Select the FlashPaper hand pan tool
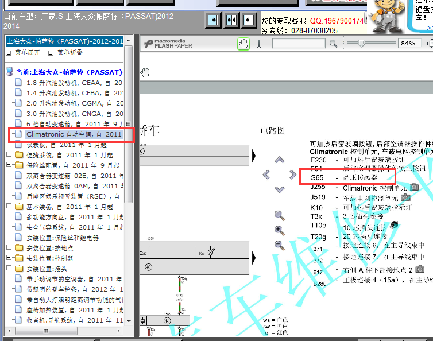Screen dimensions: 433x341 point(243,44)
